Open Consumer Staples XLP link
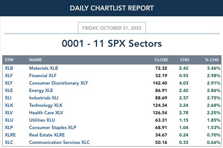 click(53, 128)
